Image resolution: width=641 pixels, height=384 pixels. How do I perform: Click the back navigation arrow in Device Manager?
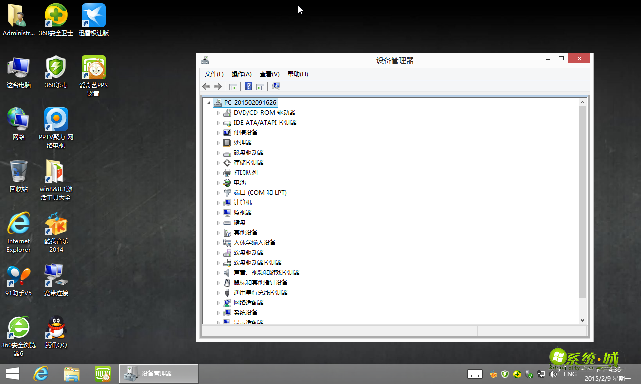pyautogui.click(x=206, y=86)
